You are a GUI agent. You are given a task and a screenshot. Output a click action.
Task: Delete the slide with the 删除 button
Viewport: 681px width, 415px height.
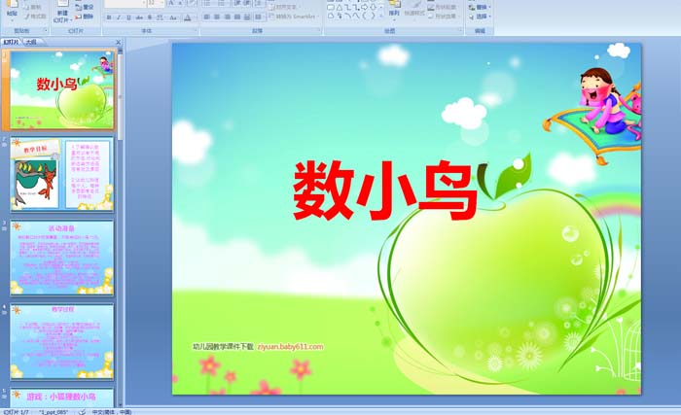point(85,17)
